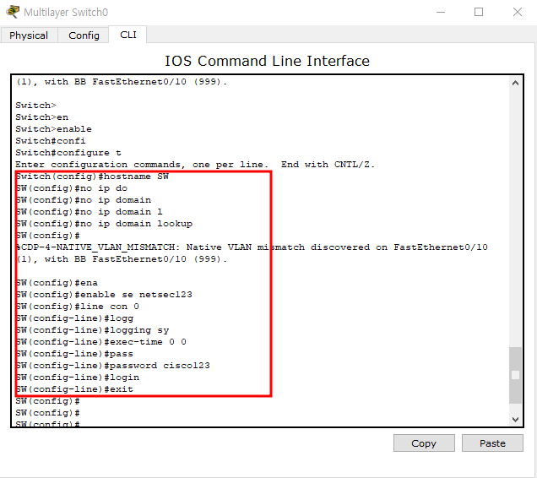537x478 pixels.
Task: Close the Multilayer Switch0 window
Action: [517, 12]
